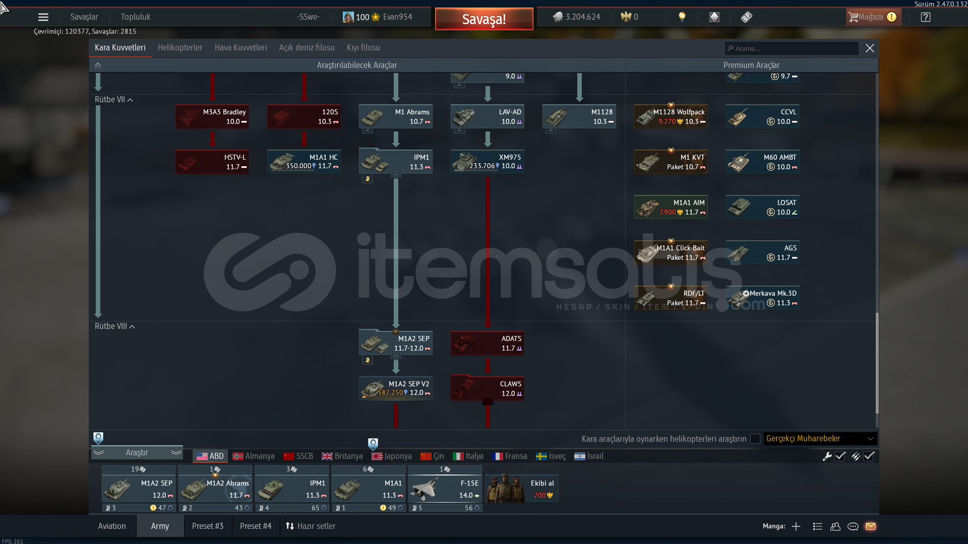Select Japonya nation flag tab

(392, 456)
